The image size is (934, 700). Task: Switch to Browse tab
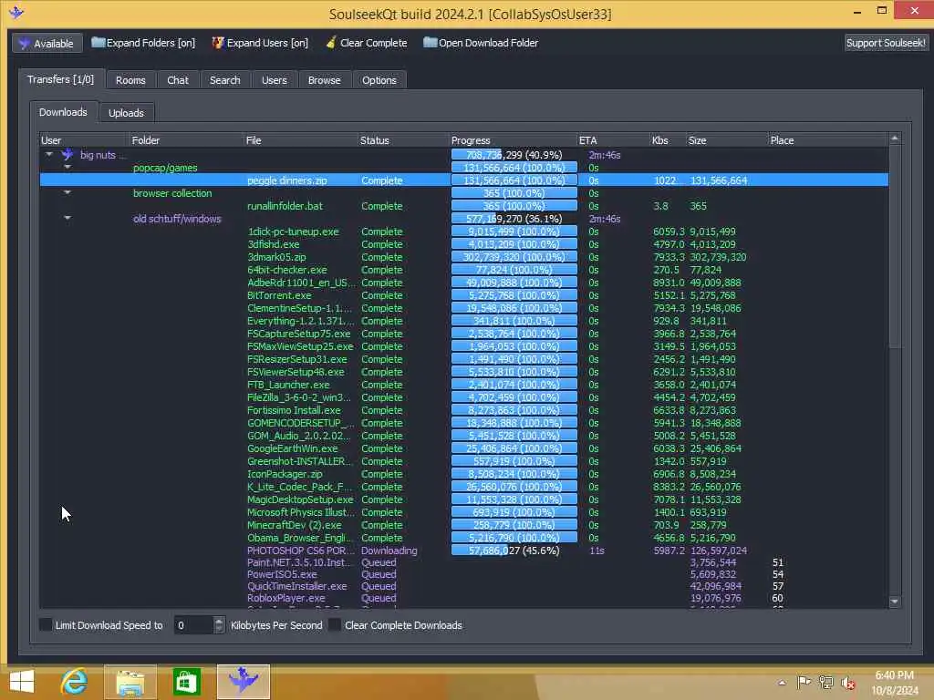click(324, 80)
